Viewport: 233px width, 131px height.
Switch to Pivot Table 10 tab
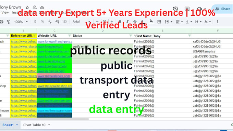click(x=34, y=125)
